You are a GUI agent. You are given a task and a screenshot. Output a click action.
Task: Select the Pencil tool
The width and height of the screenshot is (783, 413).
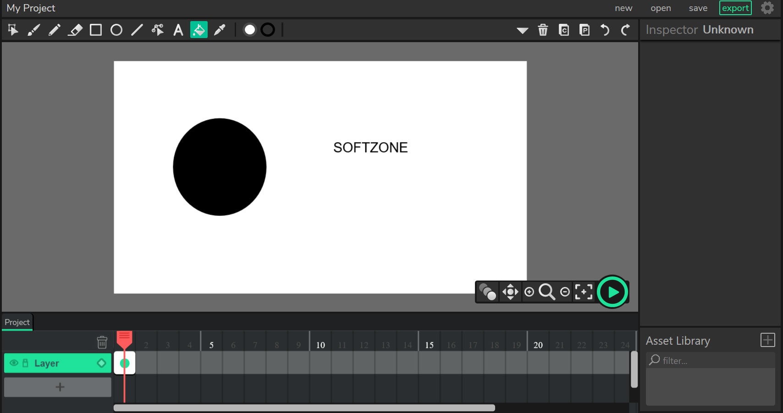54,30
